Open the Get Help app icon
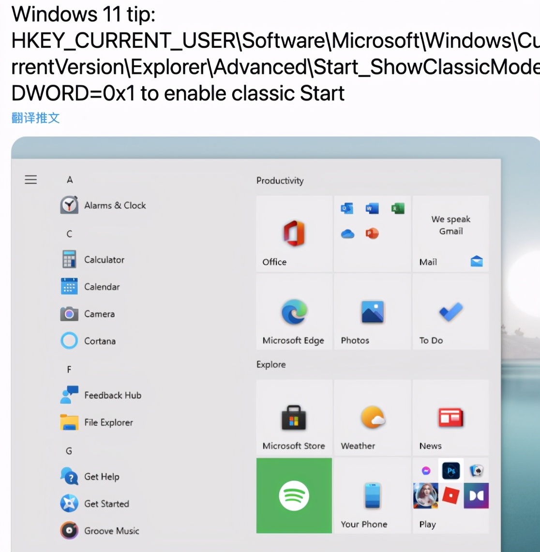This screenshot has width=540, height=552. [x=69, y=476]
